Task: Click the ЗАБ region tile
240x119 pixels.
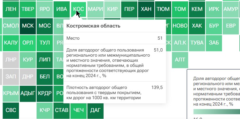Action: pyautogui.click(x=214, y=43)
